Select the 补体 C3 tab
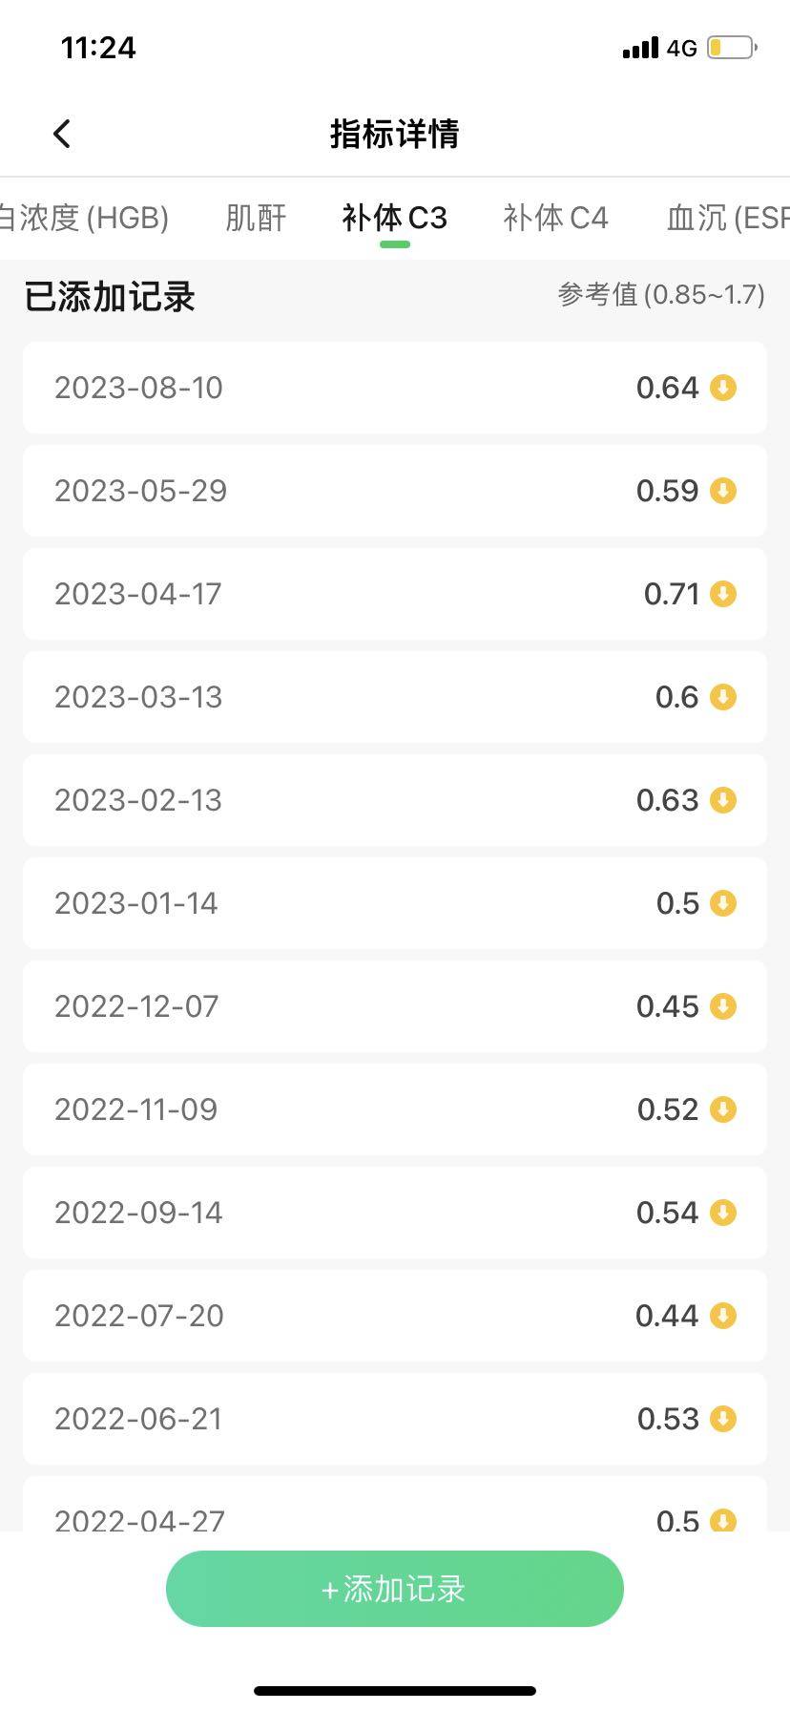790x1711 pixels. pos(394,218)
